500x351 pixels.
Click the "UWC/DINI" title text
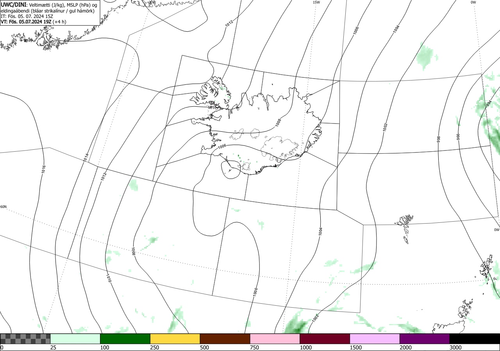click(x=14, y=4)
